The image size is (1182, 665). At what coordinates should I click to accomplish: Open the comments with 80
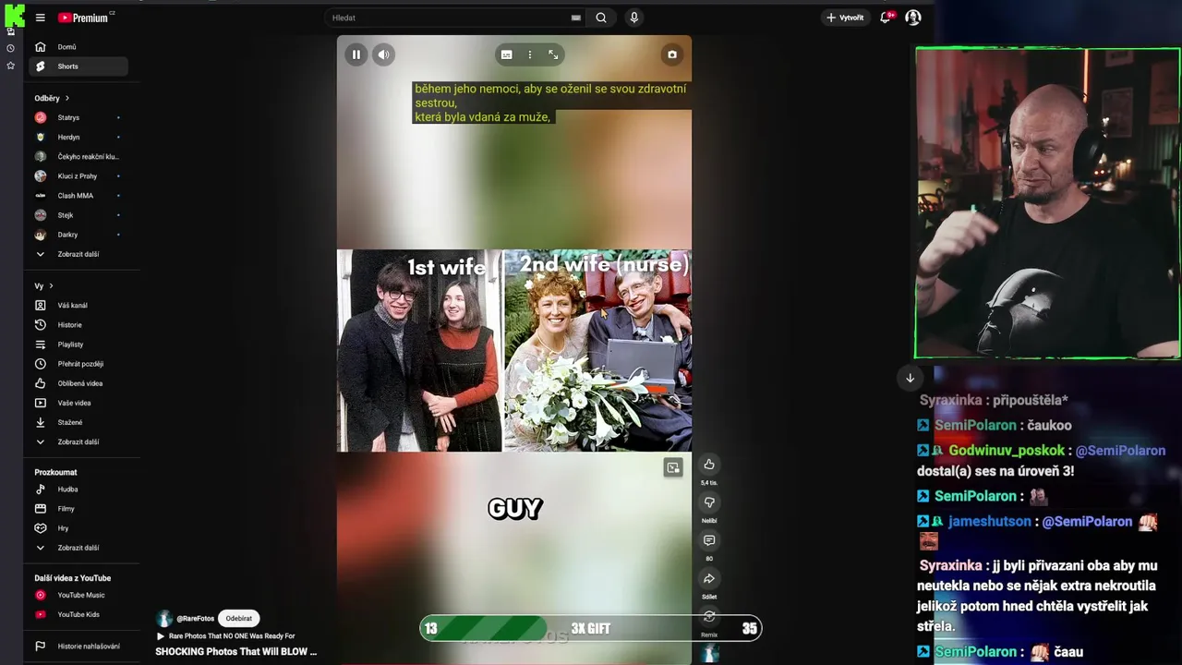pyautogui.click(x=709, y=540)
